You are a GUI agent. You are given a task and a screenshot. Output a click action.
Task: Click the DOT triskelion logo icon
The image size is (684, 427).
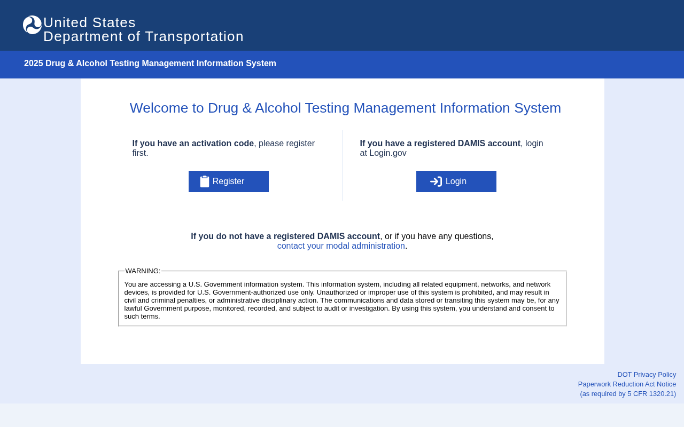[x=32, y=25]
